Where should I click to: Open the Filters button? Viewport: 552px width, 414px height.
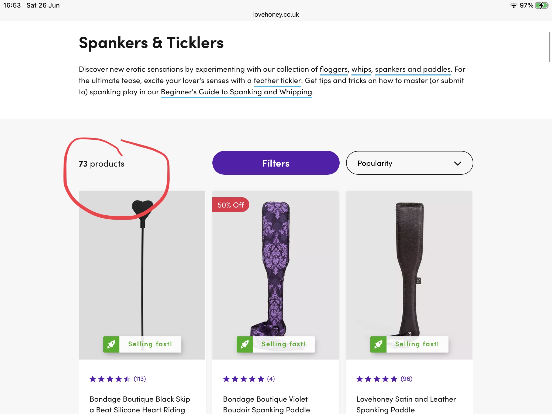(276, 163)
